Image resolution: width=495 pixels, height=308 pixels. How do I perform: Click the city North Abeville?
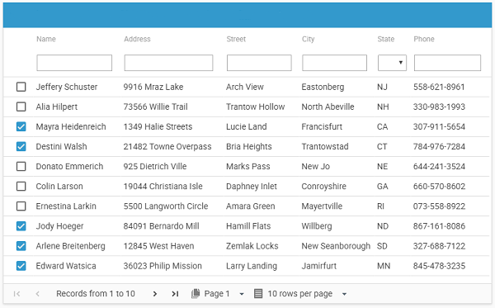328,107
